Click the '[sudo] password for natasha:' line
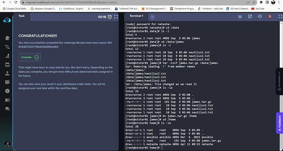Image resolution: width=283 pixels, height=151 pixels. coord(148,24)
